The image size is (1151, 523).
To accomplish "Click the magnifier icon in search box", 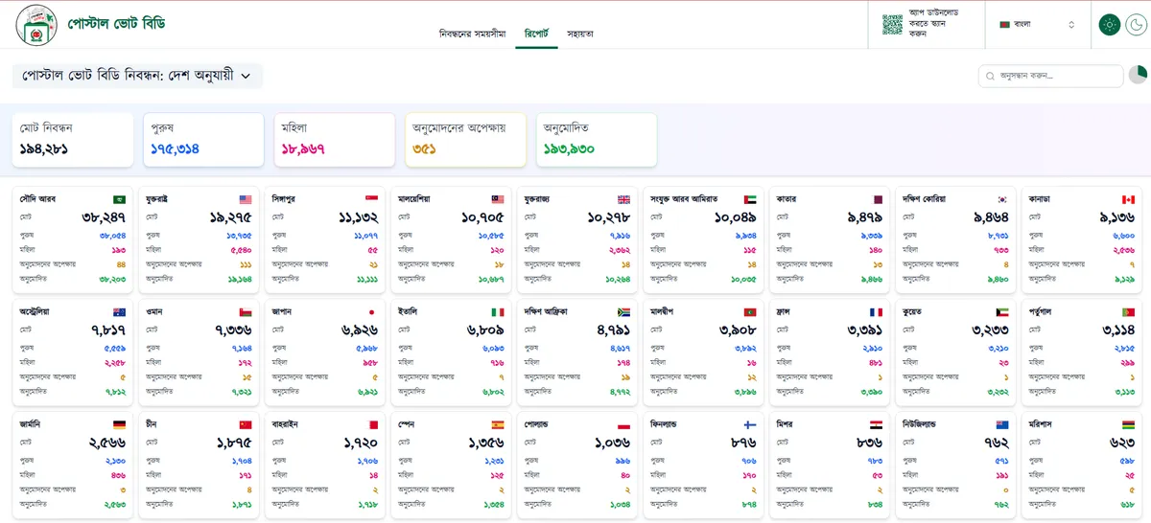I will 991,76.
